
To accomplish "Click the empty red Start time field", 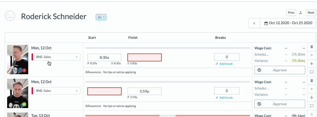I will pos(104,91).
